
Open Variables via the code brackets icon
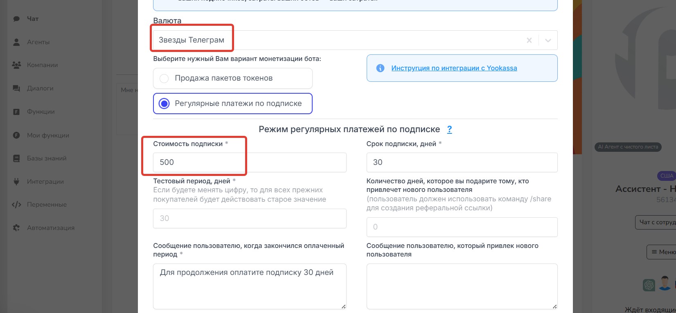(16, 205)
